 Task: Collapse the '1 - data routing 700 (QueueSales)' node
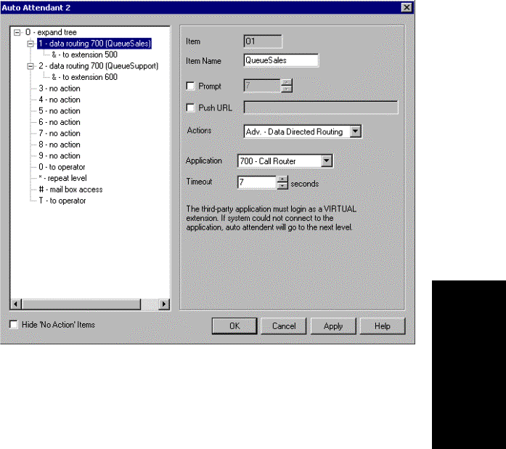(x=30, y=44)
